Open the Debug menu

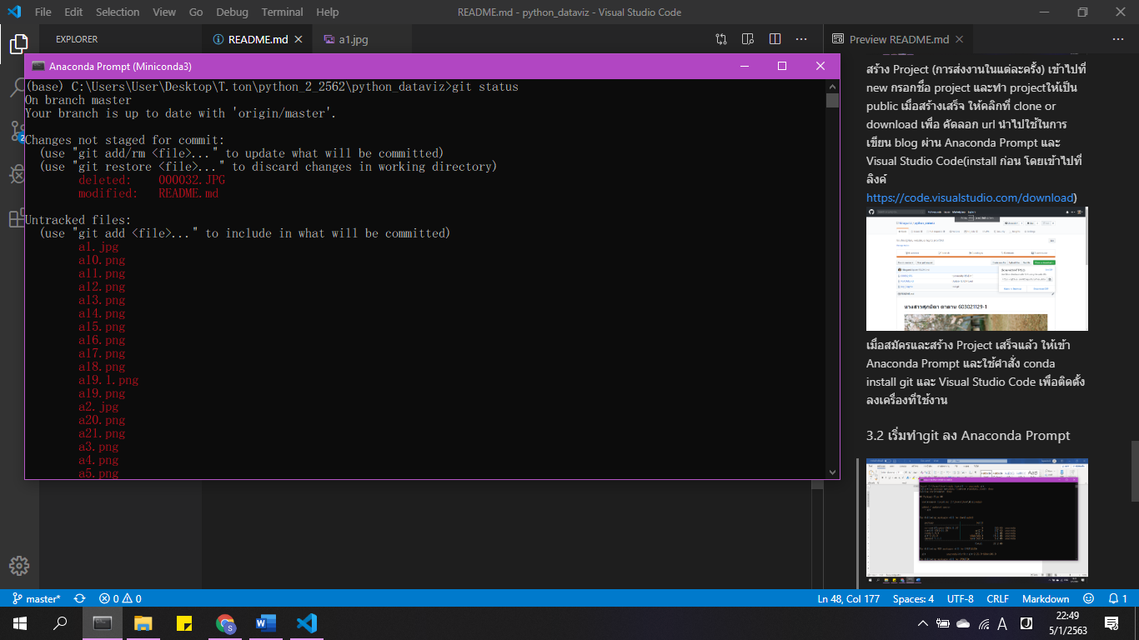click(x=232, y=12)
